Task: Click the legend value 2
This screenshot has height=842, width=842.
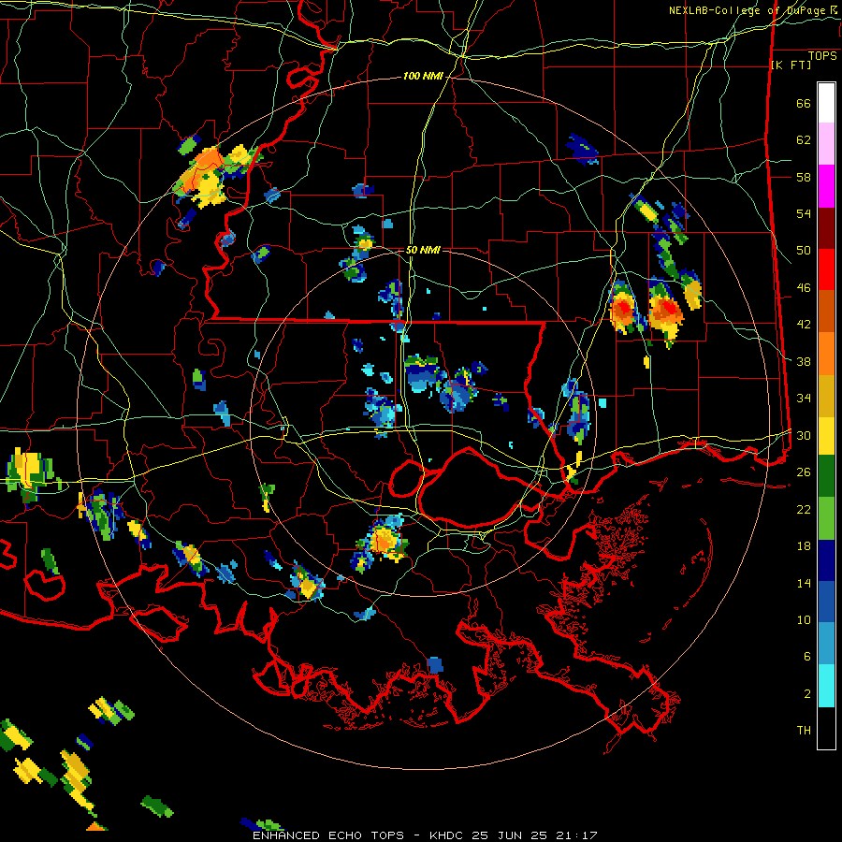Action: [x=807, y=694]
